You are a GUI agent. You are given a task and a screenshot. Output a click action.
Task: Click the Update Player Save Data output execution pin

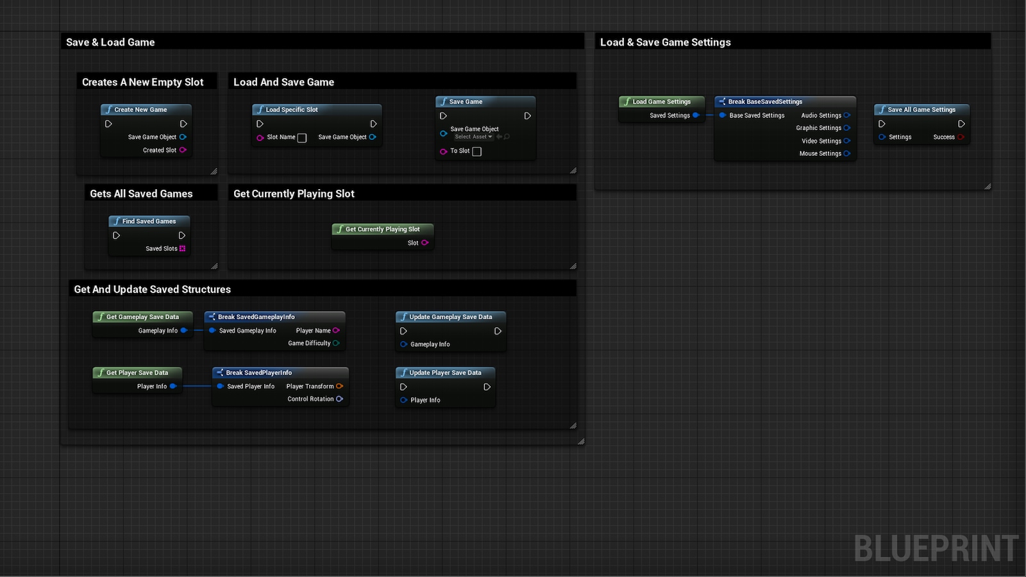pyautogui.click(x=487, y=387)
